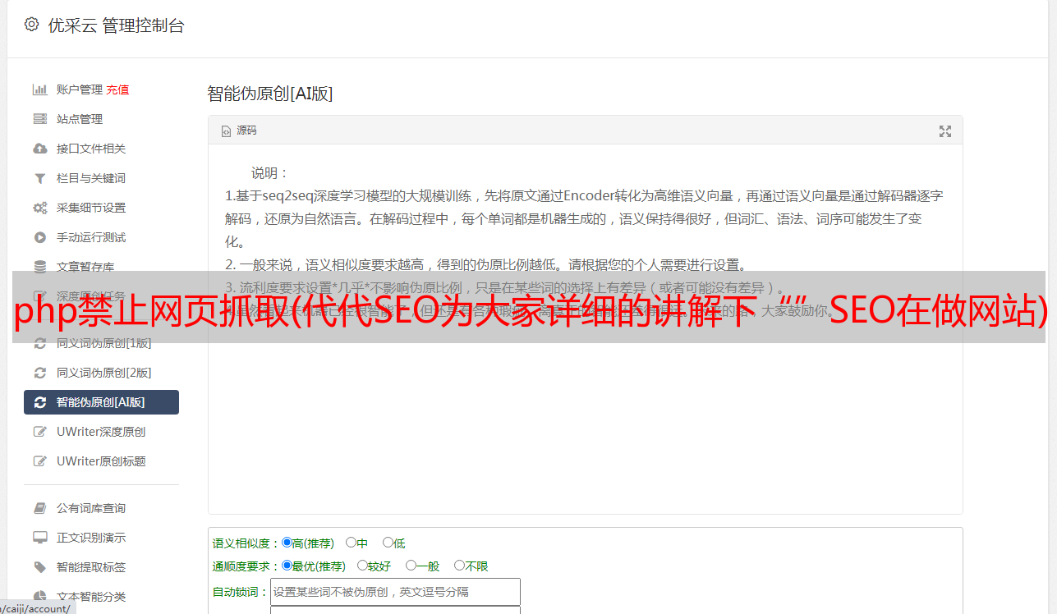1057x614 pixels.
Task: Select 一般 for 通顺度要求
Action: (411, 566)
